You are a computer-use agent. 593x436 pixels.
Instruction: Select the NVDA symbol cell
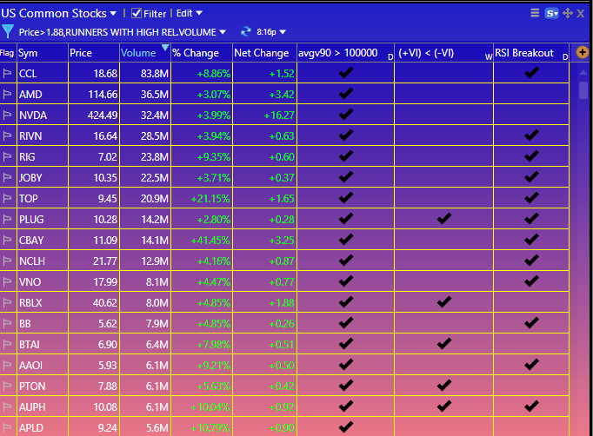(43, 115)
